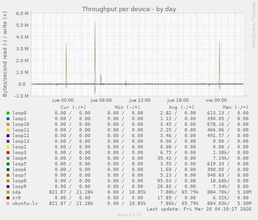The height and width of the screenshot is (220, 258).
Task: Click the 0.0 y-axis label
Action: [x=22, y=84]
